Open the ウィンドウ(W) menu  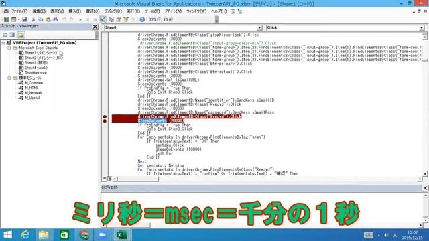[196, 11]
